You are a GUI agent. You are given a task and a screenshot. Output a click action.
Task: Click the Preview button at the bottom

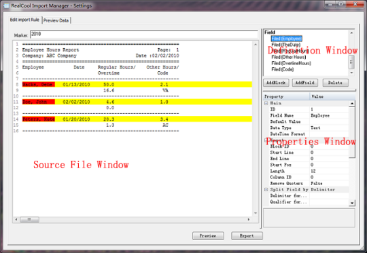click(x=208, y=236)
